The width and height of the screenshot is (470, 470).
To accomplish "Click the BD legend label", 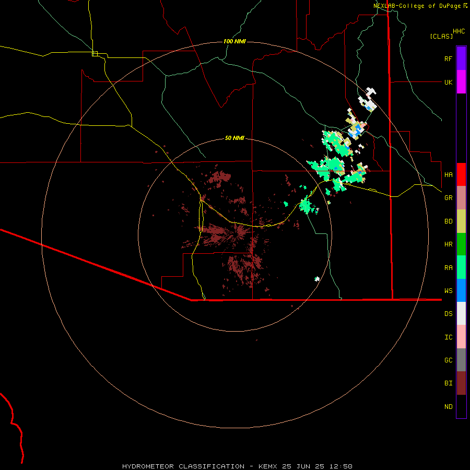I will point(448,221).
